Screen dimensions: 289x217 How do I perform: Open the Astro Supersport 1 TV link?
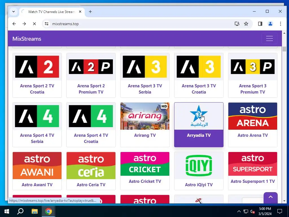[253, 181]
